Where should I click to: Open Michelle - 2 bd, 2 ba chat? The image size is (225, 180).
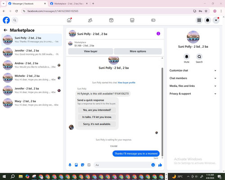point(31,78)
